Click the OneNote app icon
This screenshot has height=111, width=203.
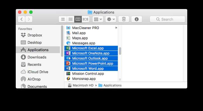(68, 53)
